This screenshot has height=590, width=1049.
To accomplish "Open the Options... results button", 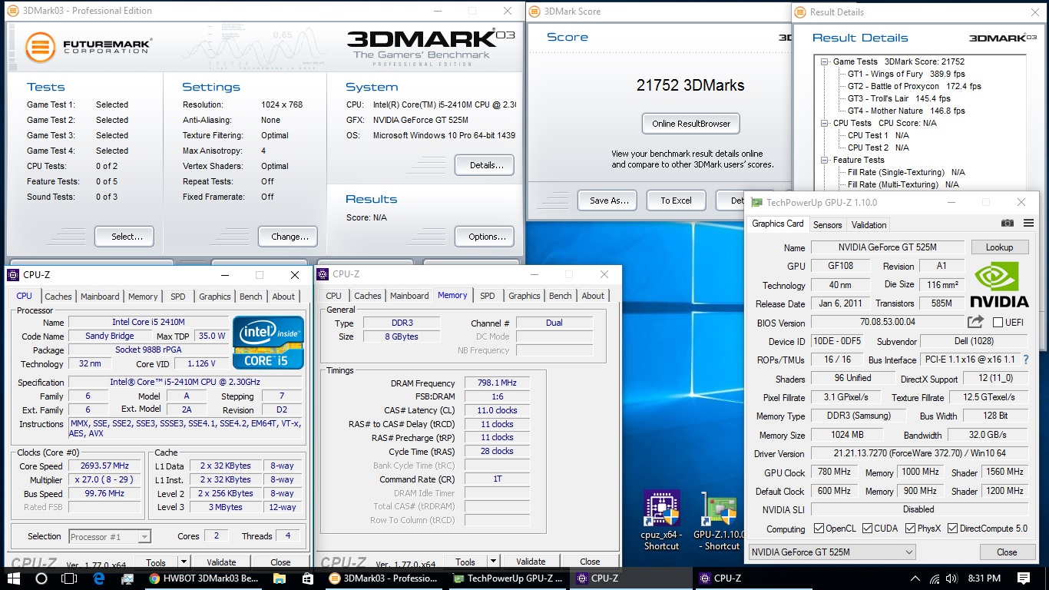I will (485, 237).
